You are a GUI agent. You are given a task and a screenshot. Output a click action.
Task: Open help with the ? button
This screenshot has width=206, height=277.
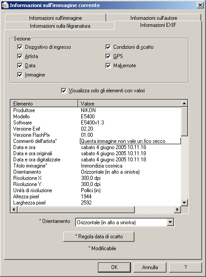185,267
